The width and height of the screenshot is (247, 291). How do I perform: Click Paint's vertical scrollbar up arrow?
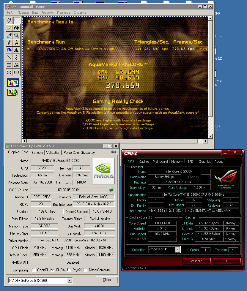click(x=210, y=18)
